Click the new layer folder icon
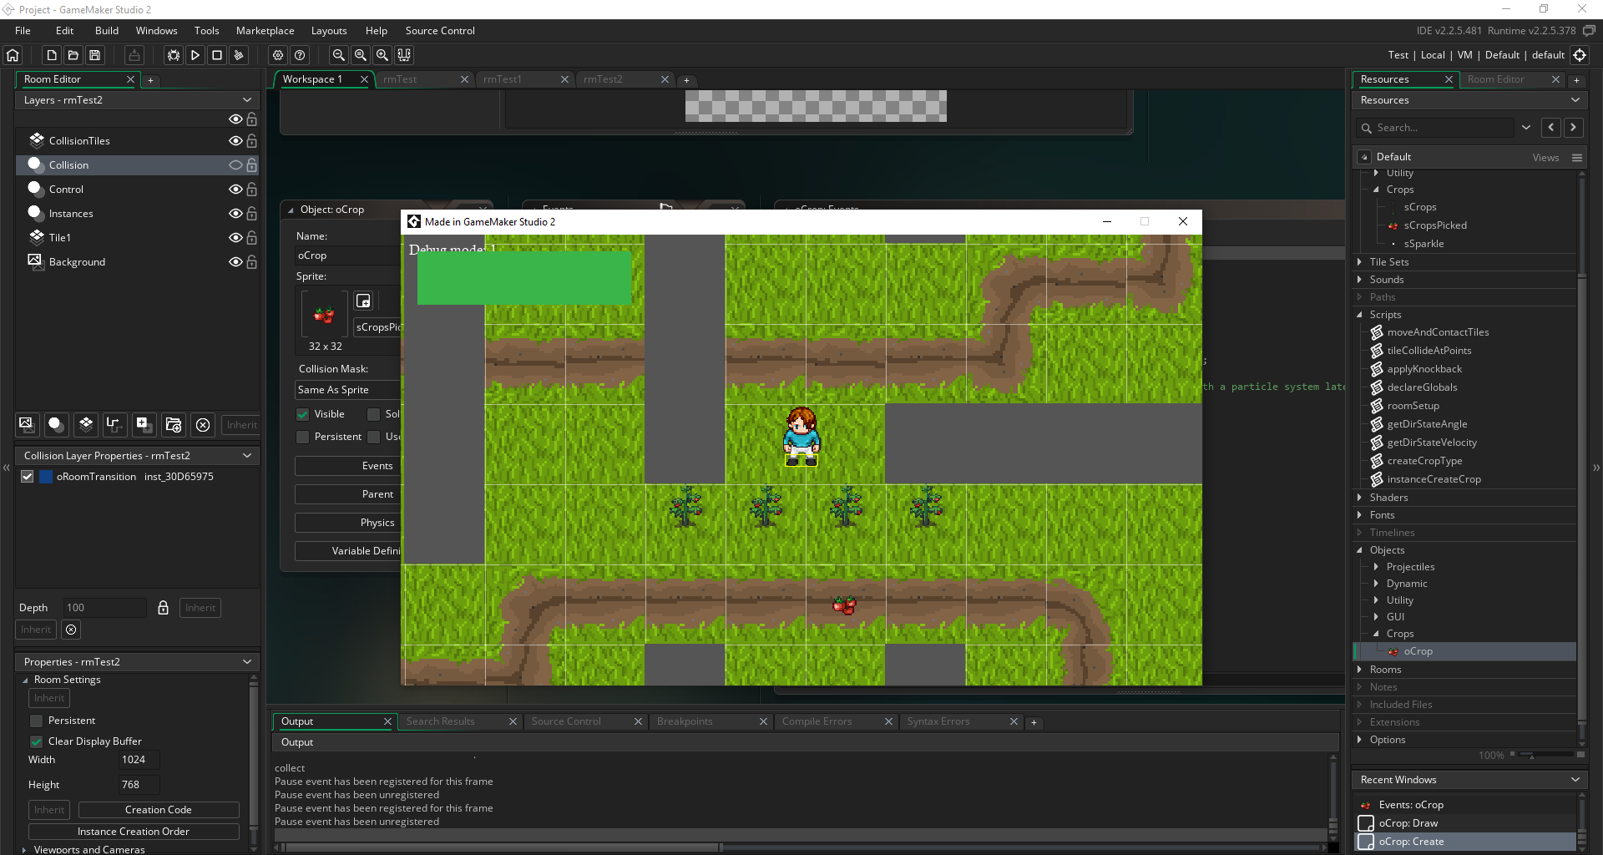This screenshot has height=855, width=1603. (173, 424)
